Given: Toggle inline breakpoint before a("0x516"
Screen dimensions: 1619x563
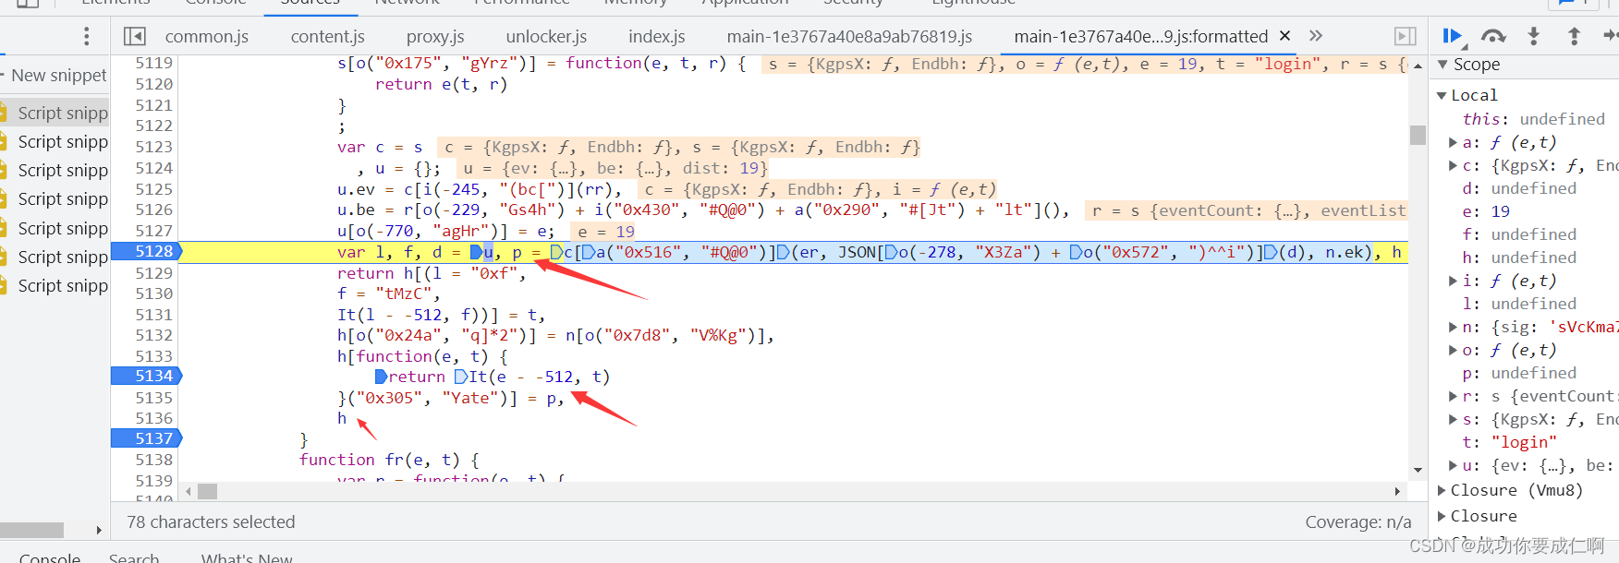Looking at the screenshot, I should coord(588,252).
